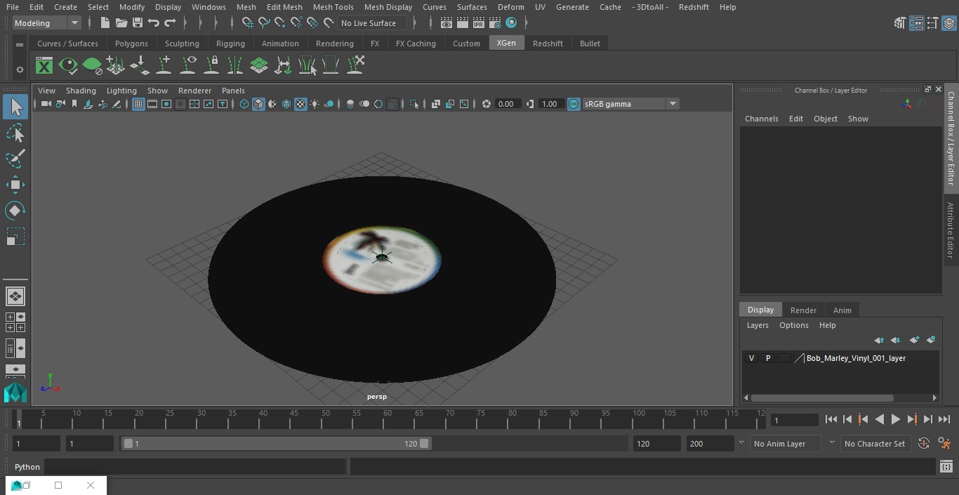
Task: Click the Auto keyframe toggle icon
Action: coord(924,444)
